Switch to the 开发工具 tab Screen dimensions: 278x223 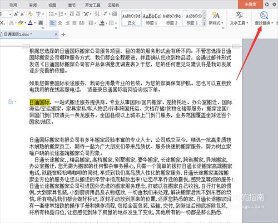tap(93, 5)
